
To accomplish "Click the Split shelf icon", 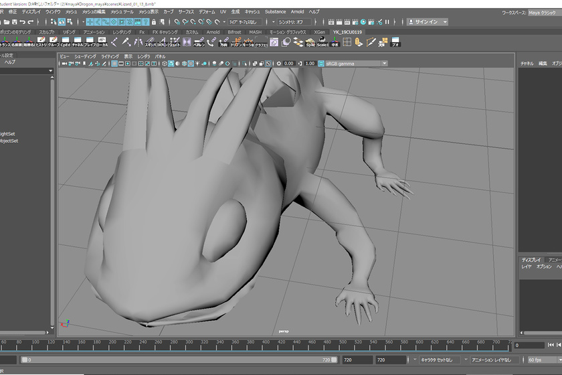I will tap(310, 42).
